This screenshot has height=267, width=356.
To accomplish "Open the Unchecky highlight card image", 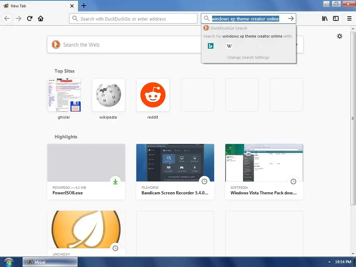I will click(86, 229).
